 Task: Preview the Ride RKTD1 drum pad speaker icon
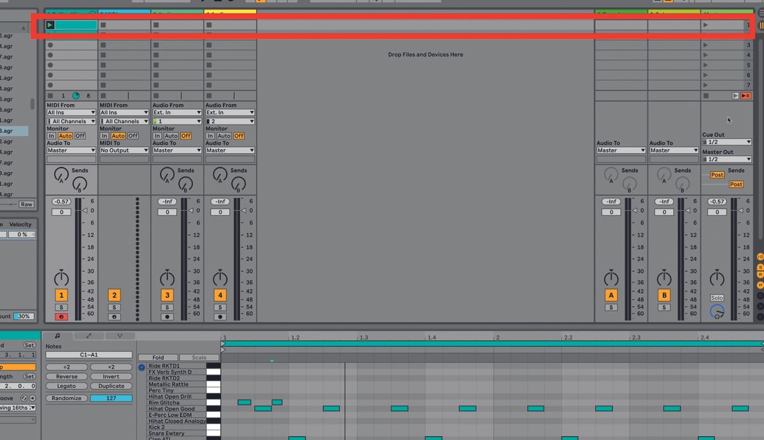point(141,367)
